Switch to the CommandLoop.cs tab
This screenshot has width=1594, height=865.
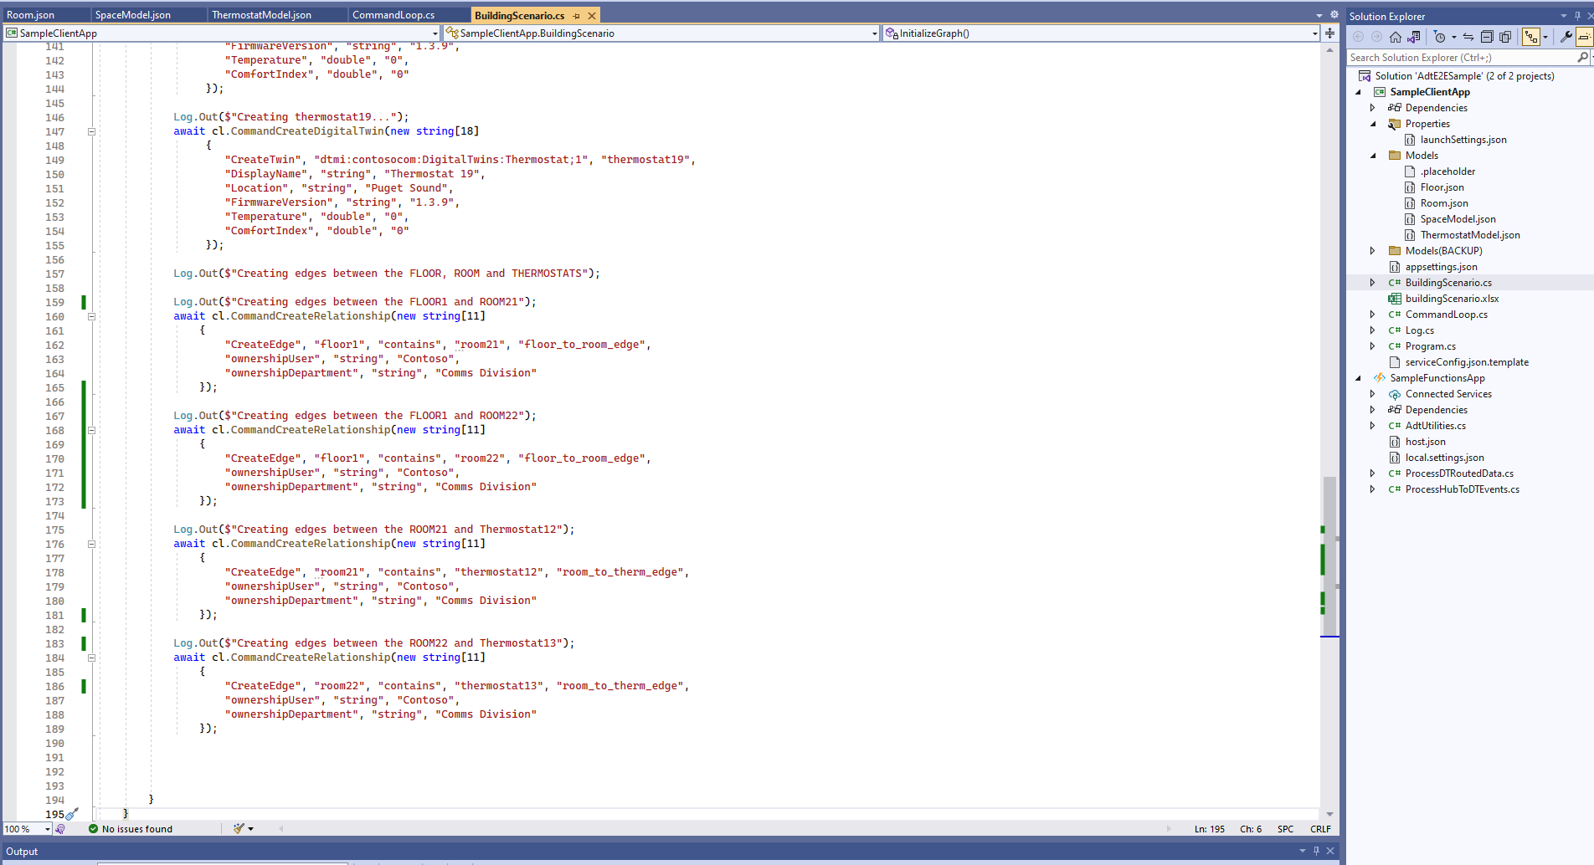click(x=393, y=14)
